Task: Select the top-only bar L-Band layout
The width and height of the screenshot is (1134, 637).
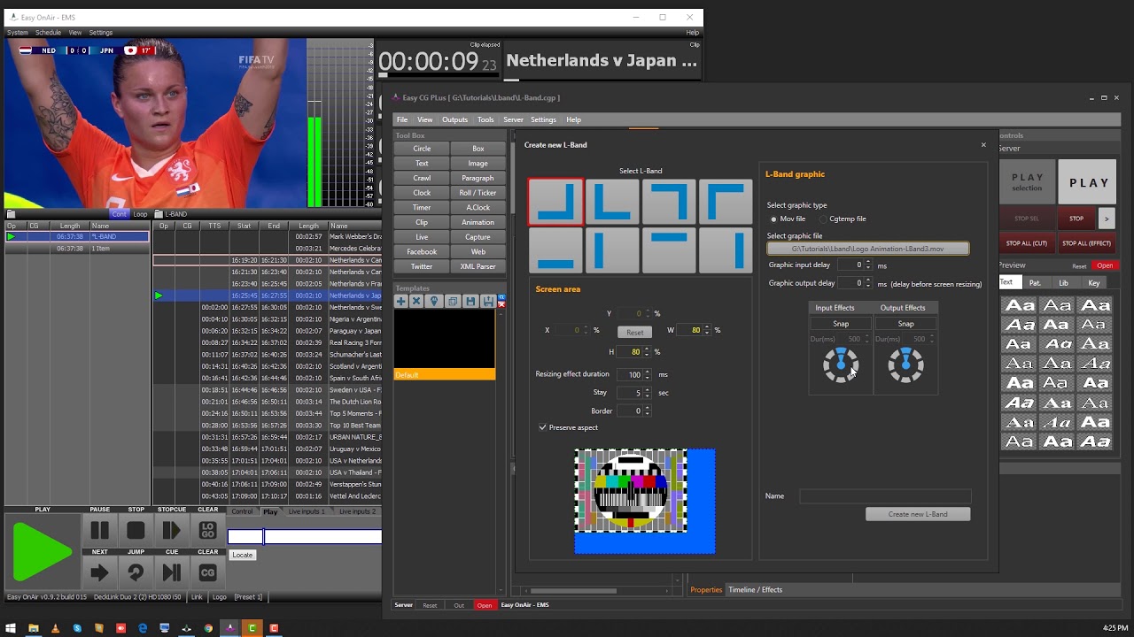Action: [x=669, y=250]
